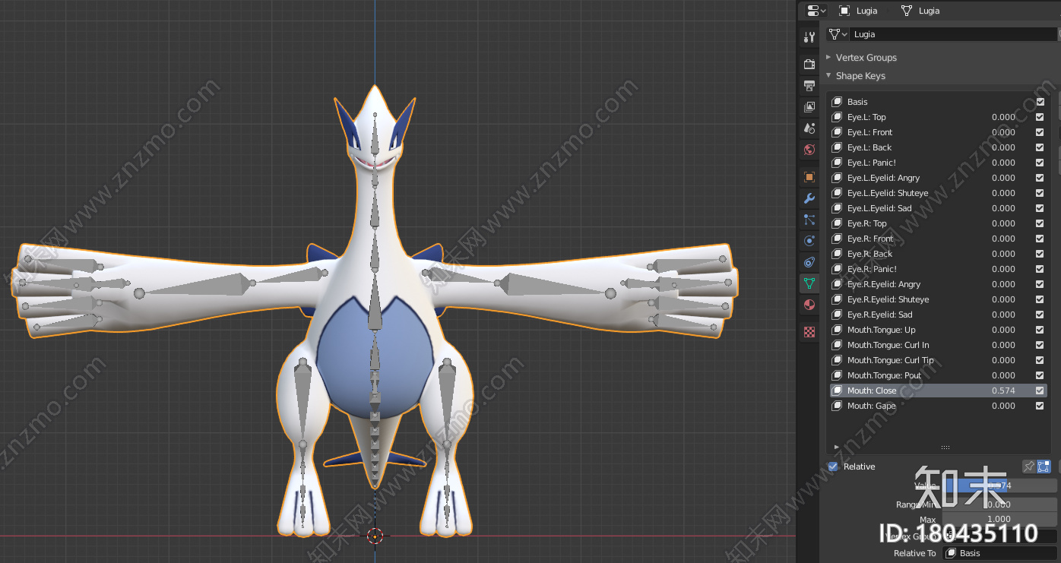Expand the Vertex Groups panel
This screenshot has height=563, width=1061.
(828, 58)
